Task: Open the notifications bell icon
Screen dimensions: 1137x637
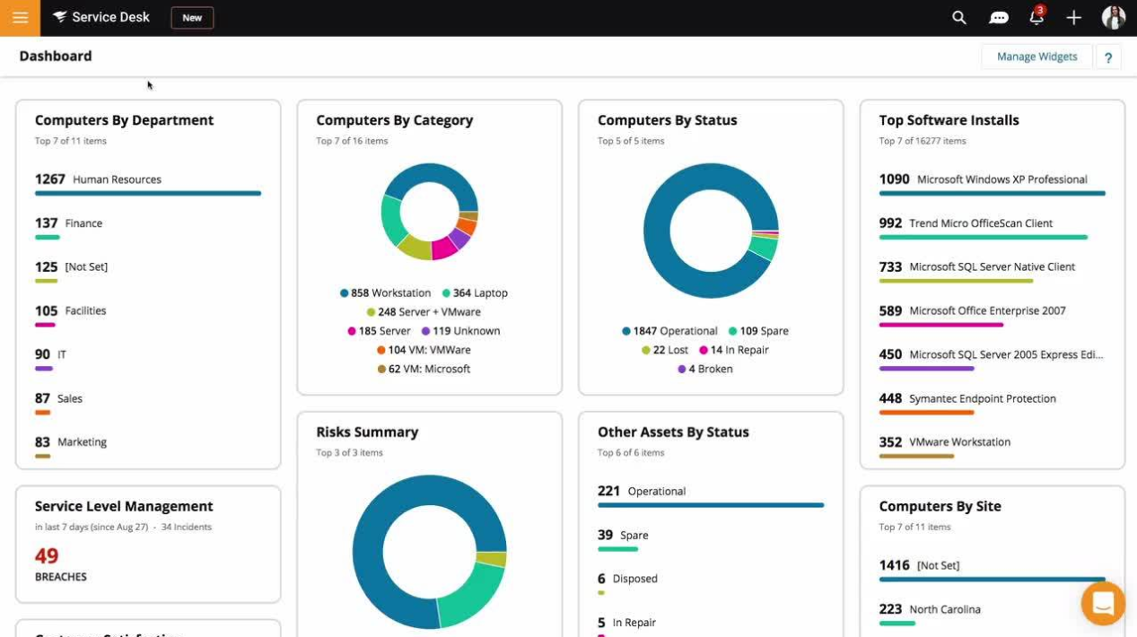Action: [1036, 17]
